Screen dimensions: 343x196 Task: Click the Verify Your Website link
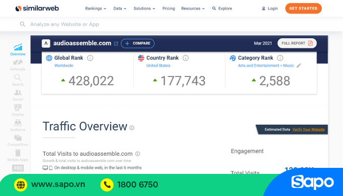tap(308, 130)
